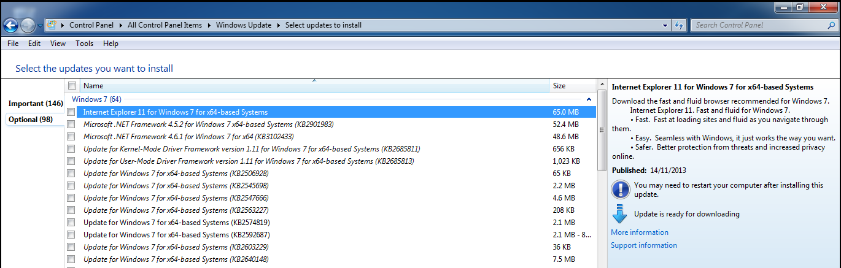This screenshot has width=841, height=268.
Task: Click the 65.0 MB size value
Action: (565, 112)
